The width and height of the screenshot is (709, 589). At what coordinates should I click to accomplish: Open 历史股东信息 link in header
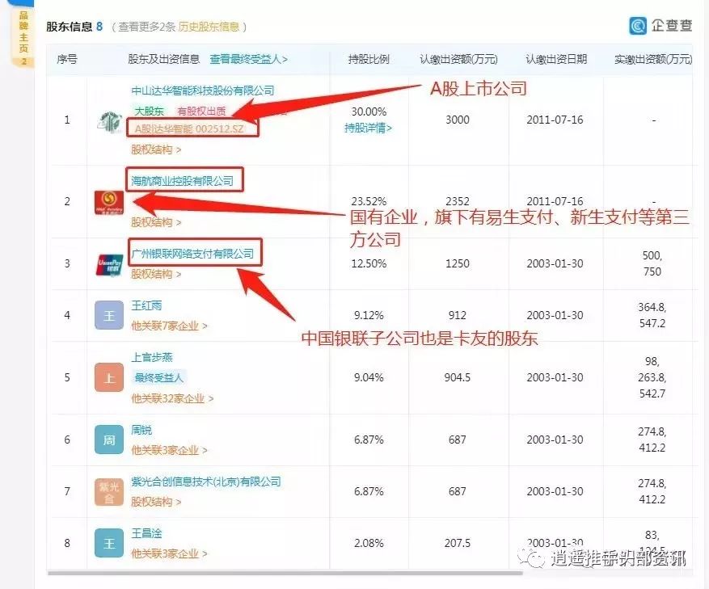pyautogui.click(x=209, y=27)
